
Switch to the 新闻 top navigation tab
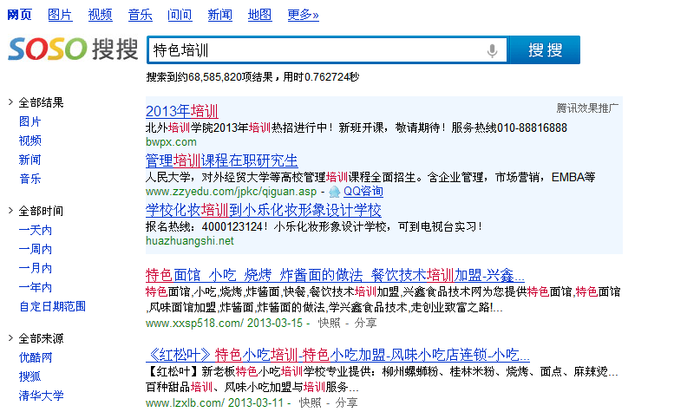click(220, 15)
